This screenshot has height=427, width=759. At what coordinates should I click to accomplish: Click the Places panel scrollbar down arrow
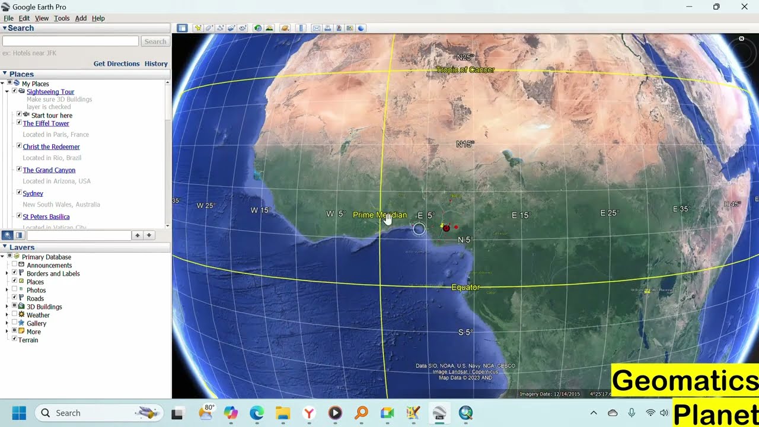(168, 225)
